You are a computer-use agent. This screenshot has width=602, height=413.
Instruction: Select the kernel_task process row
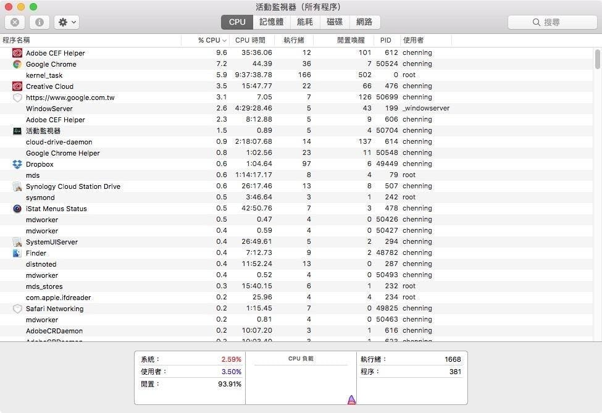[296, 75]
